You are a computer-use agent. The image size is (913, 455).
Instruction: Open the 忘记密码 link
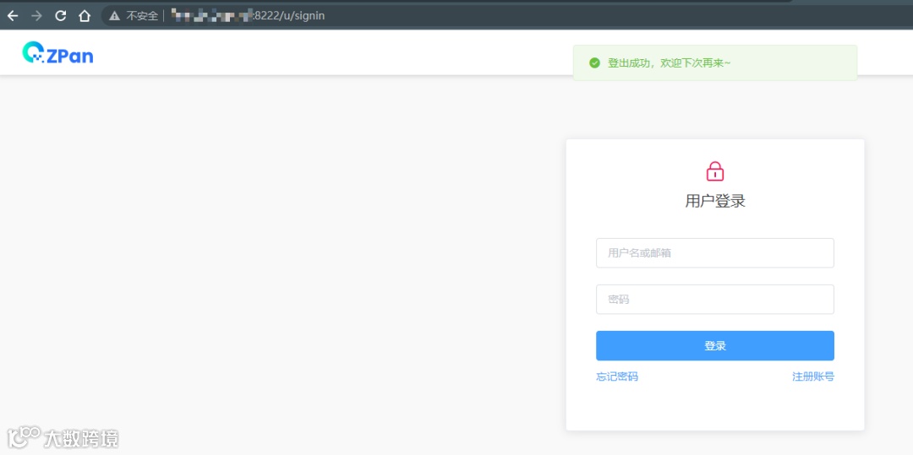pos(617,376)
